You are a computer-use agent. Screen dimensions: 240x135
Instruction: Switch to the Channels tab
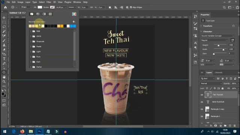click(x=218, y=73)
